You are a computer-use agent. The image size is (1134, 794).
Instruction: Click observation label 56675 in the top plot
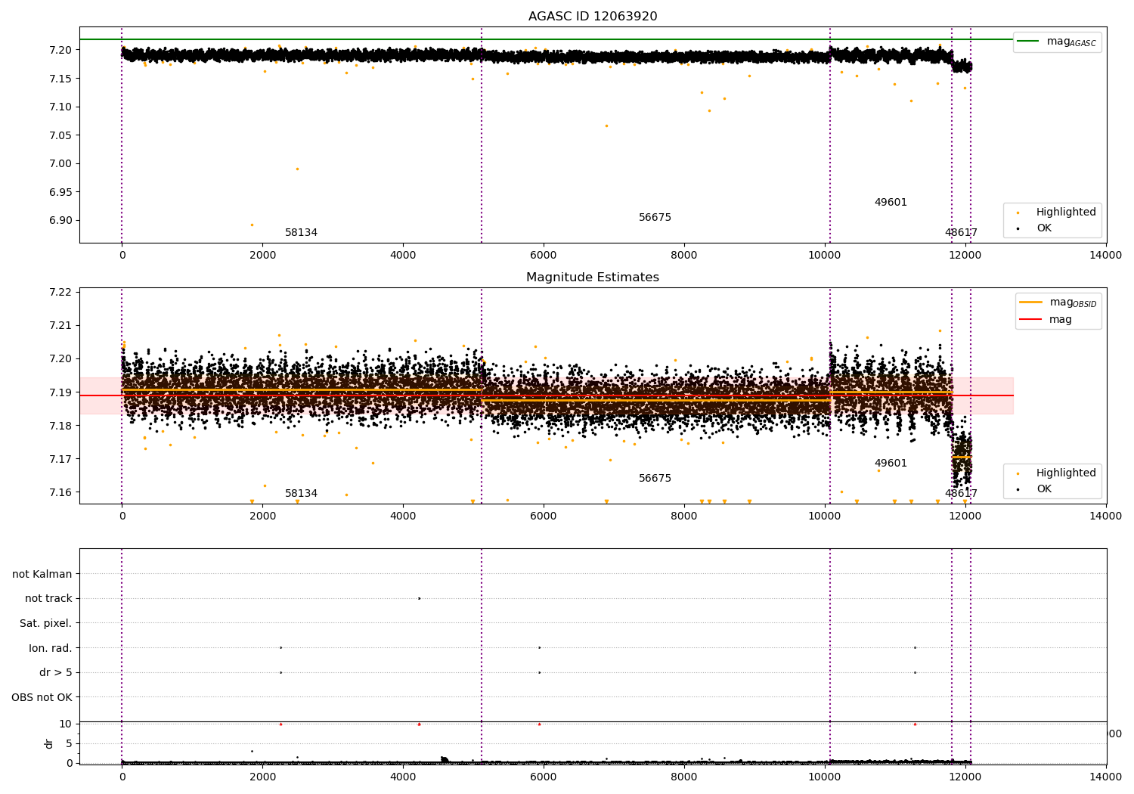pyautogui.click(x=655, y=218)
